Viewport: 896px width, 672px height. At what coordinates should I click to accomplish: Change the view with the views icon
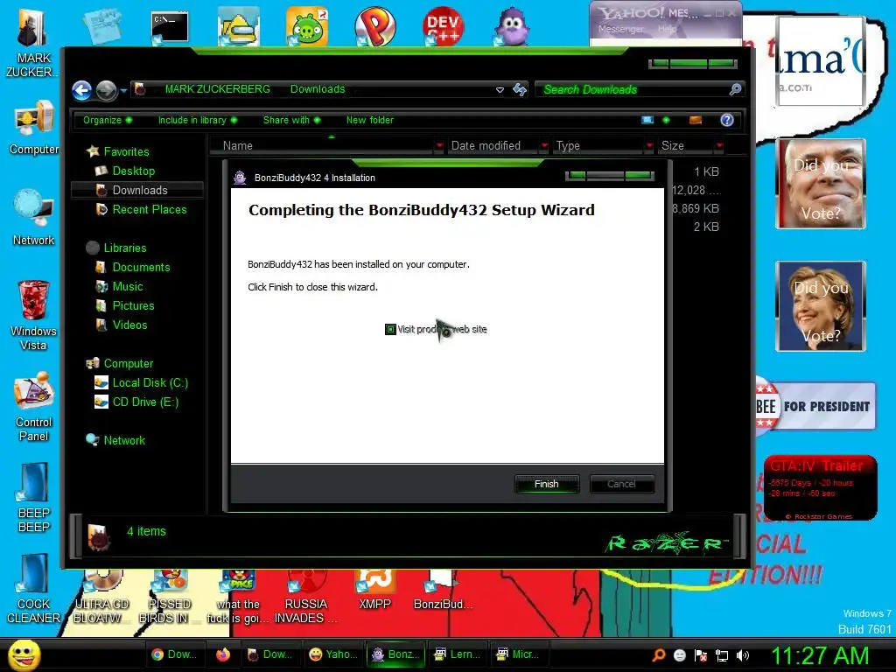(x=647, y=120)
